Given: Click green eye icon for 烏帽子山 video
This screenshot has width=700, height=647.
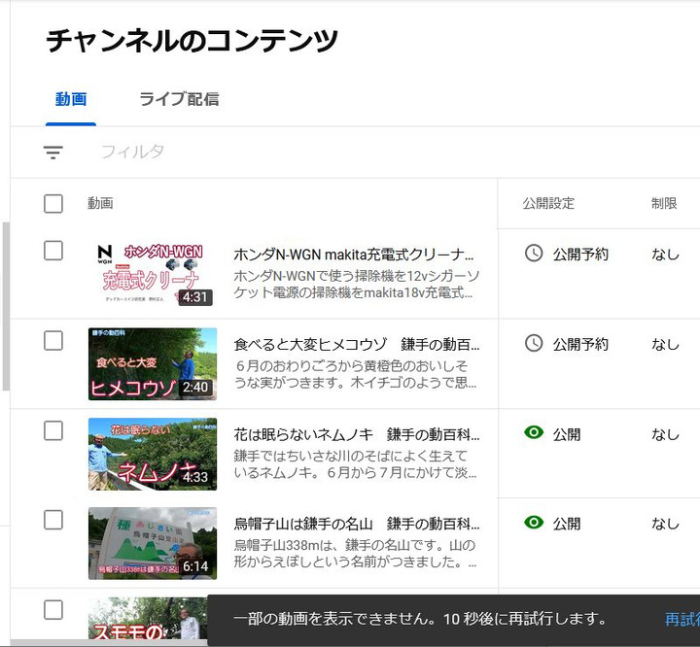Looking at the screenshot, I should tap(534, 523).
